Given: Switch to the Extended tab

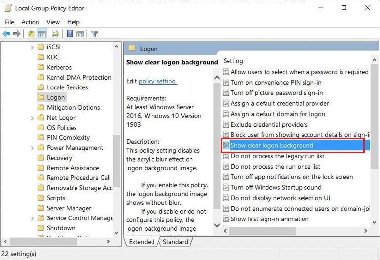Looking at the screenshot, I should coord(142,242).
